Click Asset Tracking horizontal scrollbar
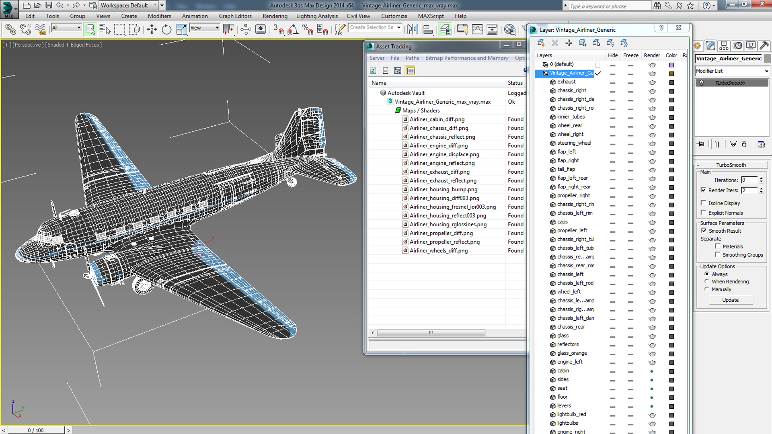Screen dimensions: 772x434 pos(431,333)
